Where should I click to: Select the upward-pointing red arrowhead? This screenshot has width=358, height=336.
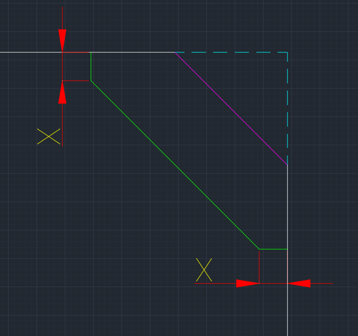point(62,92)
